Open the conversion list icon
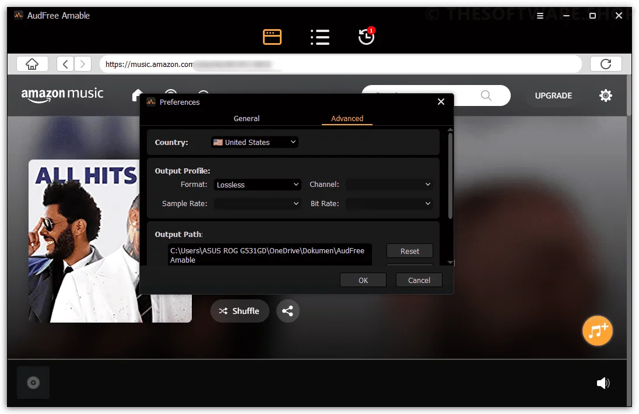The width and height of the screenshot is (639, 414). pyautogui.click(x=320, y=37)
